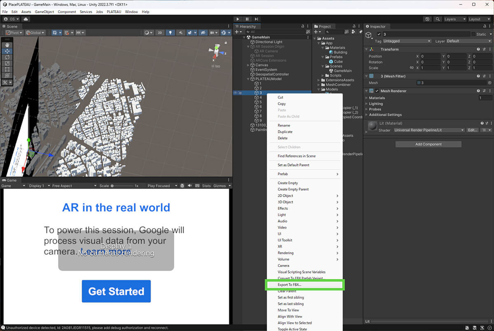Toggle Stats in Game view
Viewport: 494px width, 331px height.
(206, 186)
